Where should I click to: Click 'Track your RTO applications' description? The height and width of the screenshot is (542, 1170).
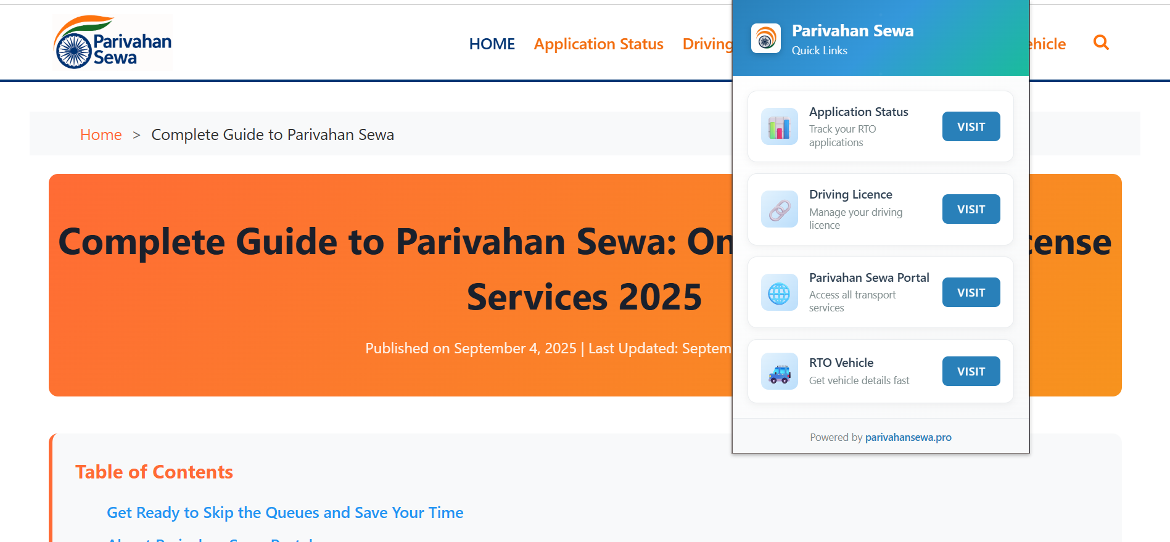842,136
